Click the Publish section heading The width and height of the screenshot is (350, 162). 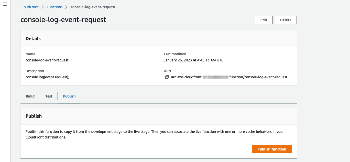tap(34, 116)
